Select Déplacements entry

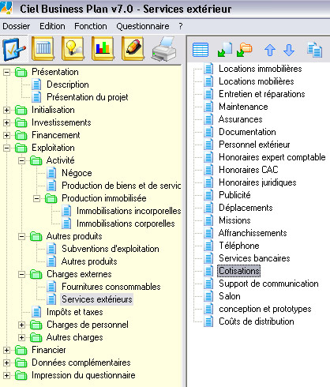coord(246,208)
